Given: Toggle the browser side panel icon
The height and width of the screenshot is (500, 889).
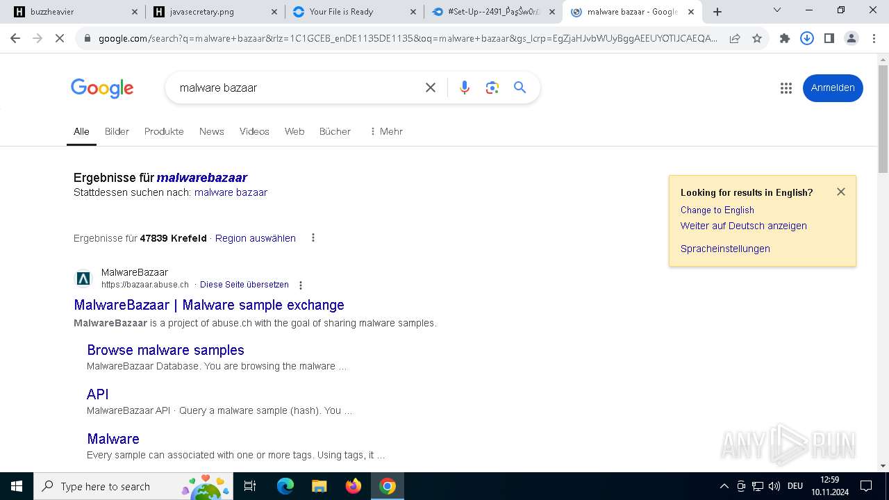Looking at the screenshot, I should pyautogui.click(x=829, y=39).
